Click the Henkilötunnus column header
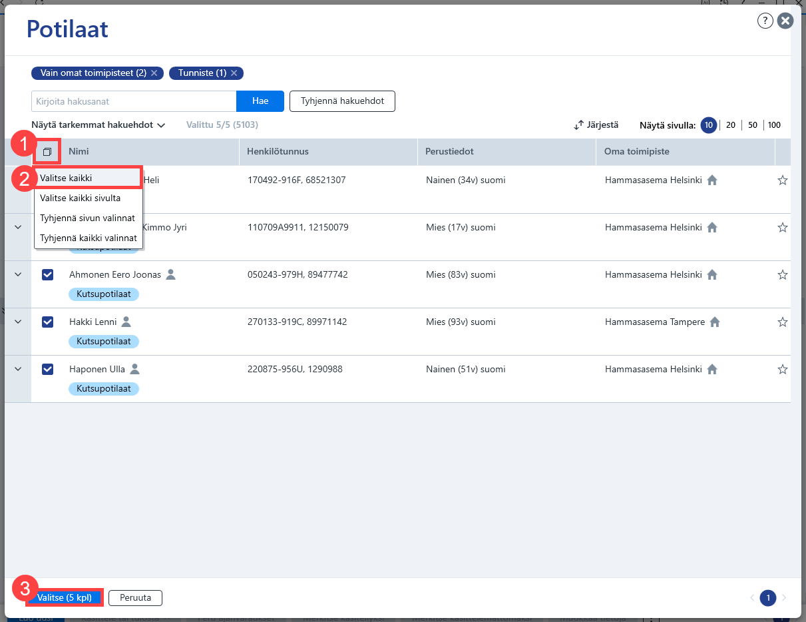The height and width of the screenshot is (622, 806). tap(329, 152)
